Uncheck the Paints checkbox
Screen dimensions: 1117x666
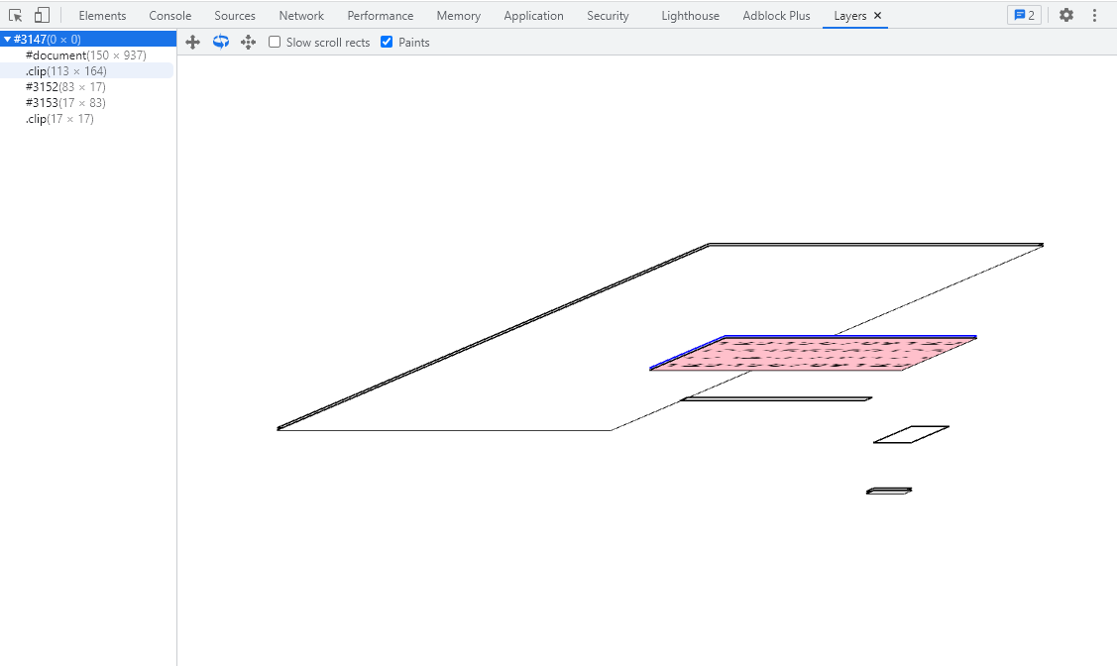387,42
